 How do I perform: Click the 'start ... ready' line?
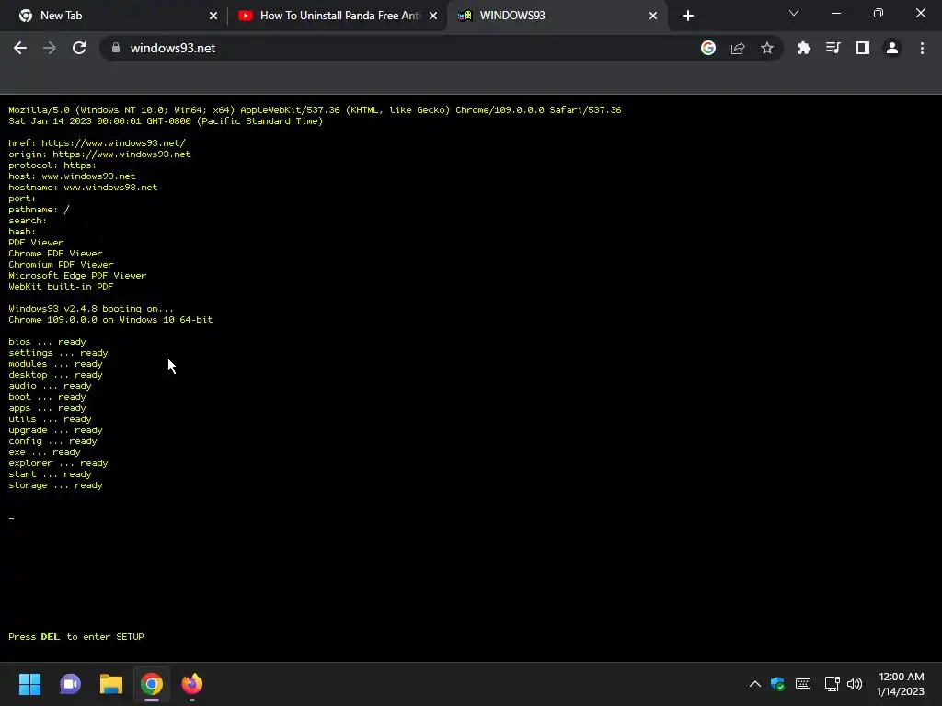50,474
